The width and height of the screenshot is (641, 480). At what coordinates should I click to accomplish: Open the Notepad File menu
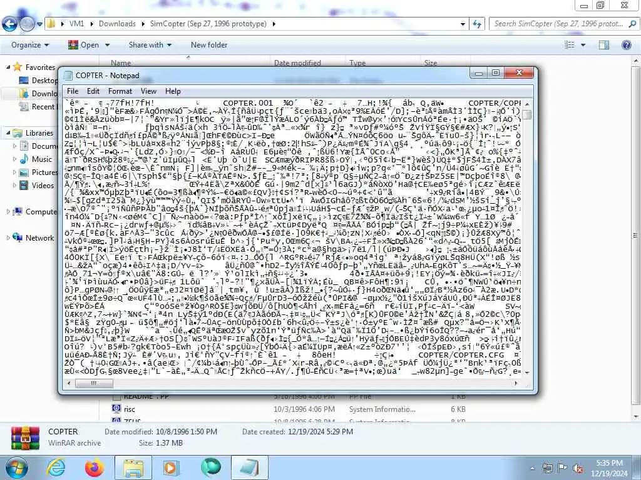point(73,91)
